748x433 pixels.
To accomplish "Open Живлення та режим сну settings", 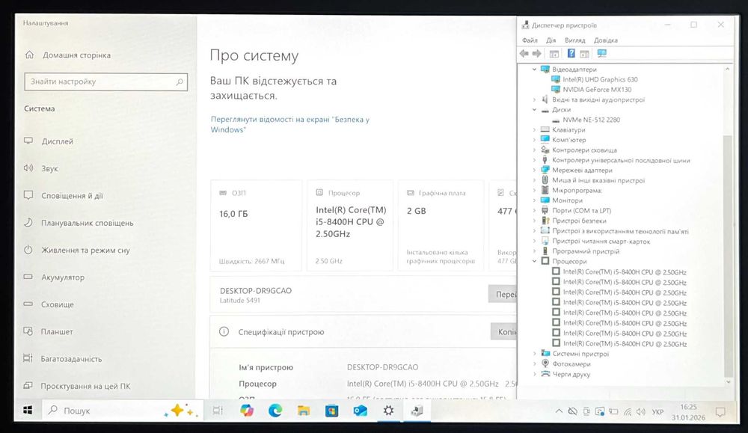I will tap(77, 250).
